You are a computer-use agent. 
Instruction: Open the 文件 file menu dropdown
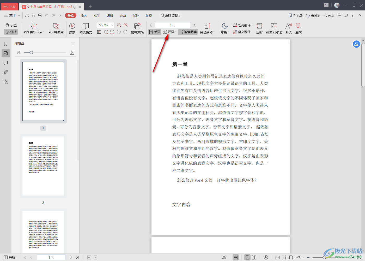(12, 15)
